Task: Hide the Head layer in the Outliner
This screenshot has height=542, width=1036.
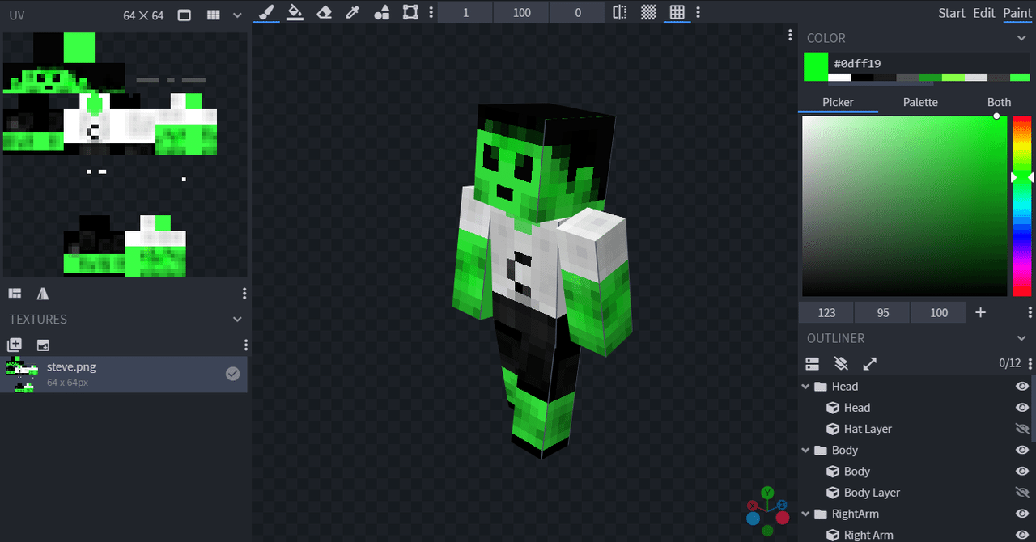Action: click(1021, 407)
